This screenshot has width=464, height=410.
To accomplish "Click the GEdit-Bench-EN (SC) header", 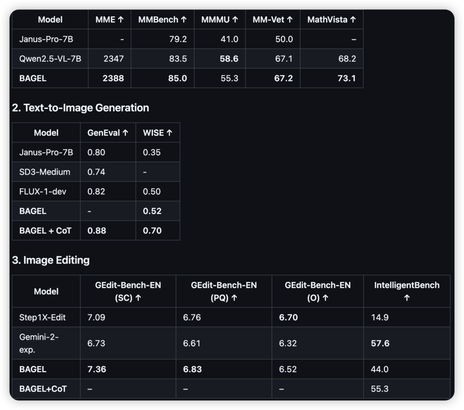I will (128, 291).
